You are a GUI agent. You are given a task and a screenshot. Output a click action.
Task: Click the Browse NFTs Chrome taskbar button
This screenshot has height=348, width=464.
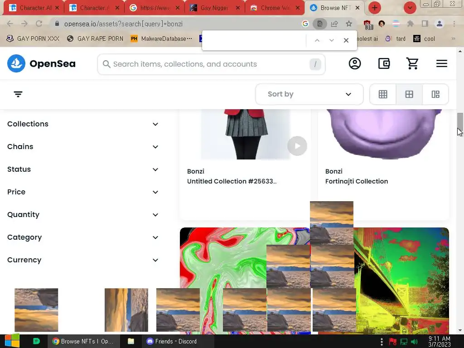tap(84, 341)
